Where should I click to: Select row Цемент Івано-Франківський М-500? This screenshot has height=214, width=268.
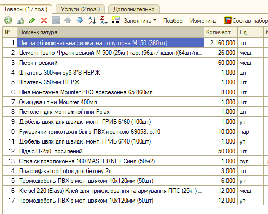[110, 53]
